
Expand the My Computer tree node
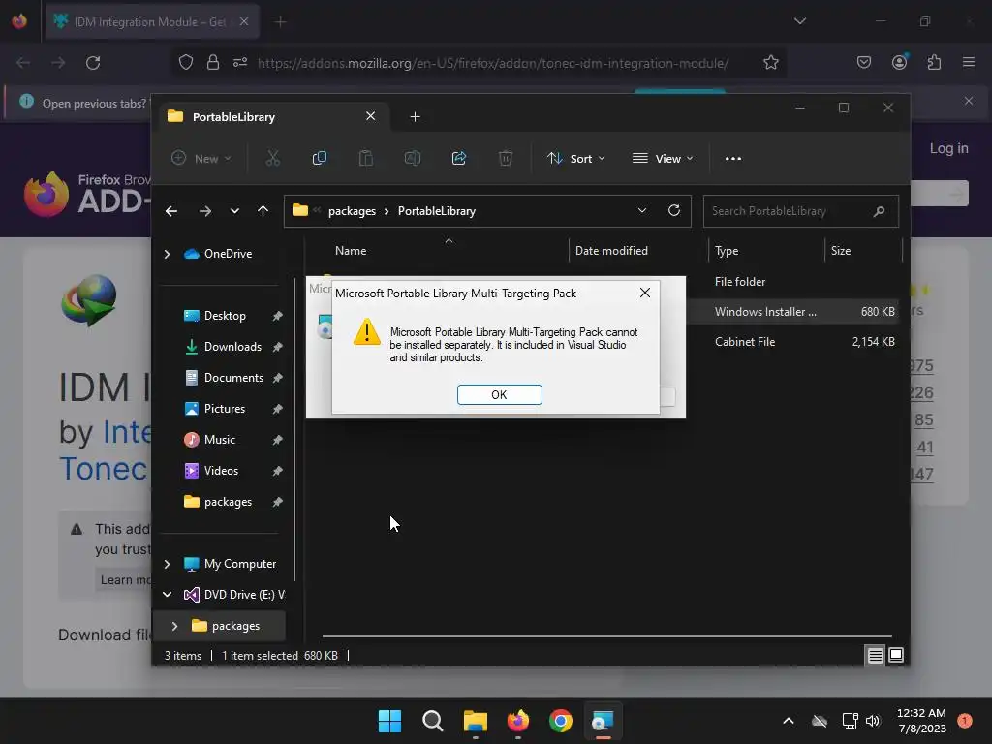pyautogui.click(x=167, y=564)
